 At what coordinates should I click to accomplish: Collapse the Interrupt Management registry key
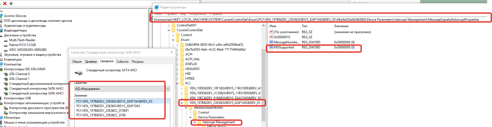coord(194,122)
